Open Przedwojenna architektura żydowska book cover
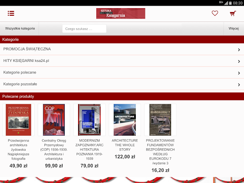This screenshot has width=244, height=183. click(x=19, y=120)
